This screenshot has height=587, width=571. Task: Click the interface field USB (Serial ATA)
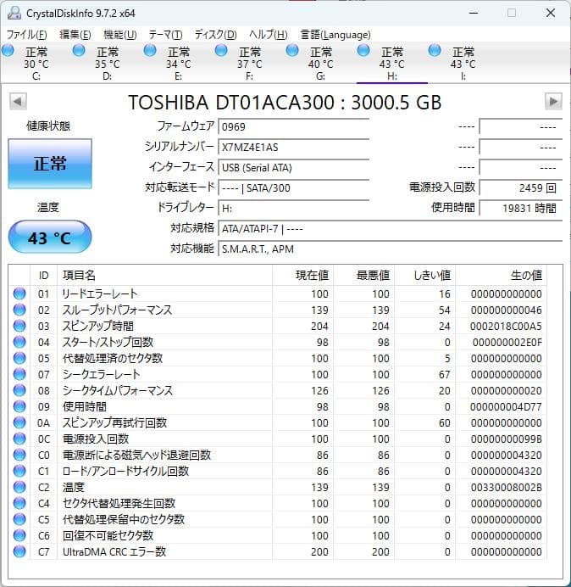tap(293, 167)
